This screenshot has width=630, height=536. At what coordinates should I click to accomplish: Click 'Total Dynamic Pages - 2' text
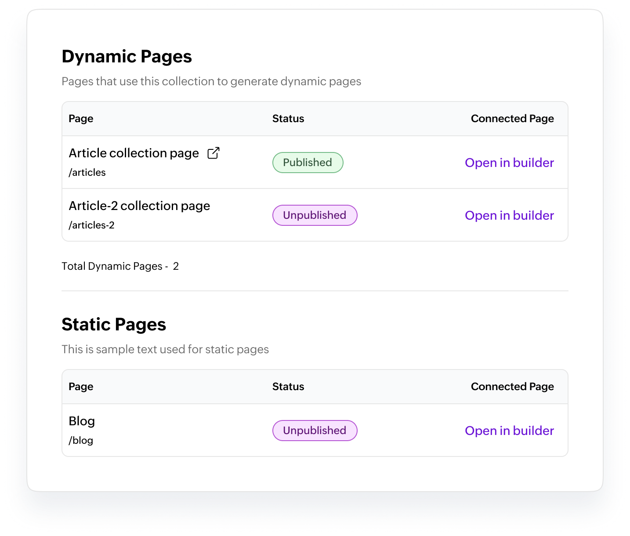[120, 266]
